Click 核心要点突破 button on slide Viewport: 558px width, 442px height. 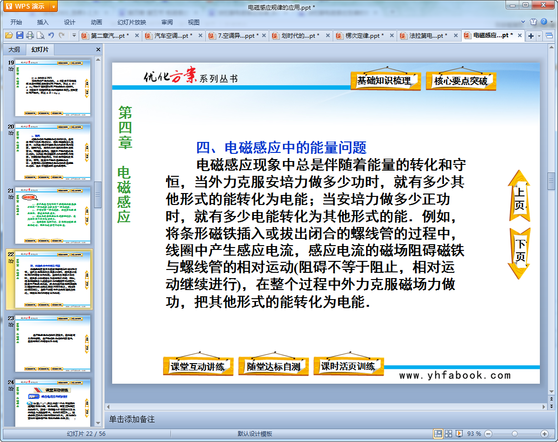[461, 81]
